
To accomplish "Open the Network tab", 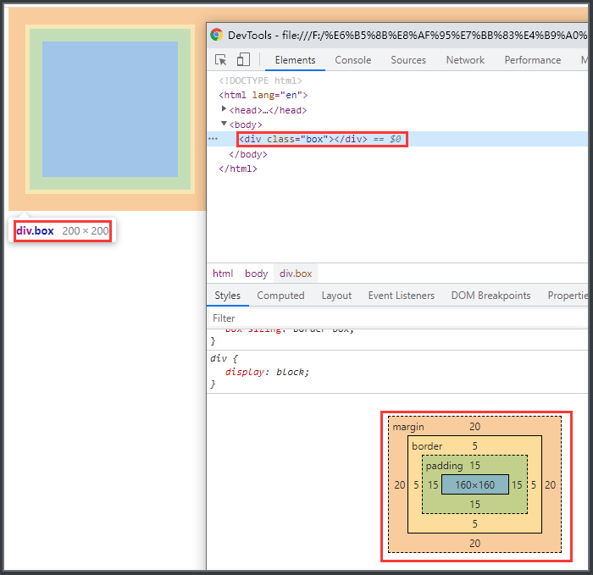I will point(465,60).
